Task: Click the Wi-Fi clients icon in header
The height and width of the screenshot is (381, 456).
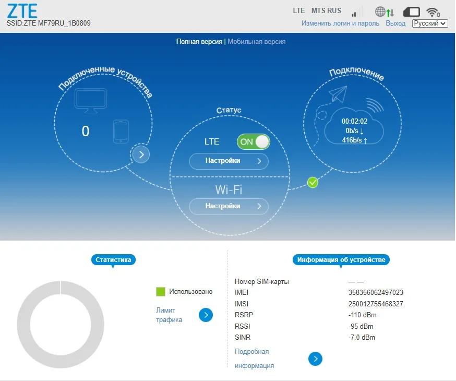Action: (433, 12)
